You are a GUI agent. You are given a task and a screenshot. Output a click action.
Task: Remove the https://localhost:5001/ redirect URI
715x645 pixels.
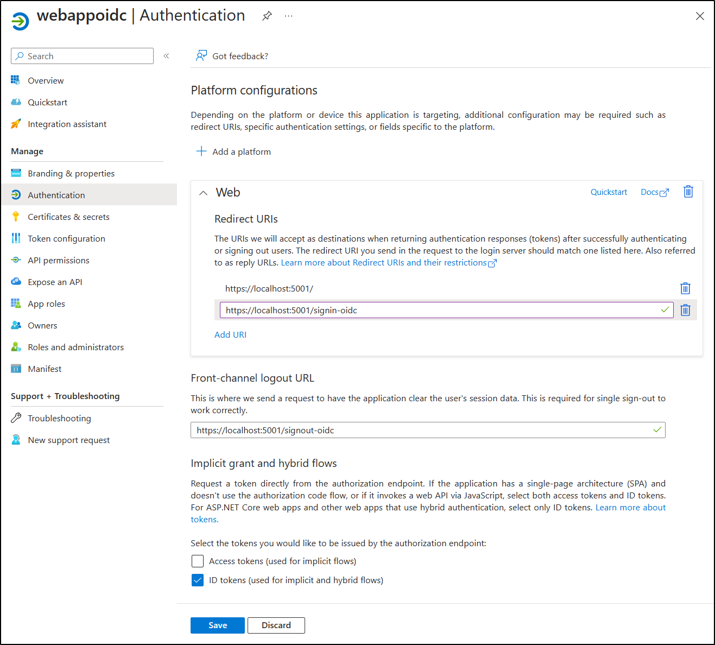click(x=685, y=288)
